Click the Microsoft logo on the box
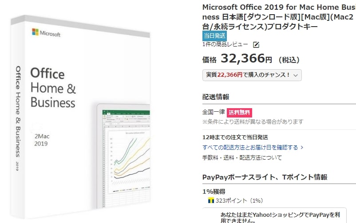Viewport: 356px width, 223px height. (47, 32)
